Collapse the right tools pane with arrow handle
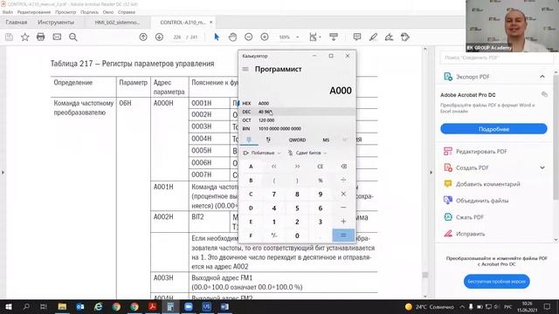Image resolution: width=559 pixels, height=314 pixels. coord(431,173)
